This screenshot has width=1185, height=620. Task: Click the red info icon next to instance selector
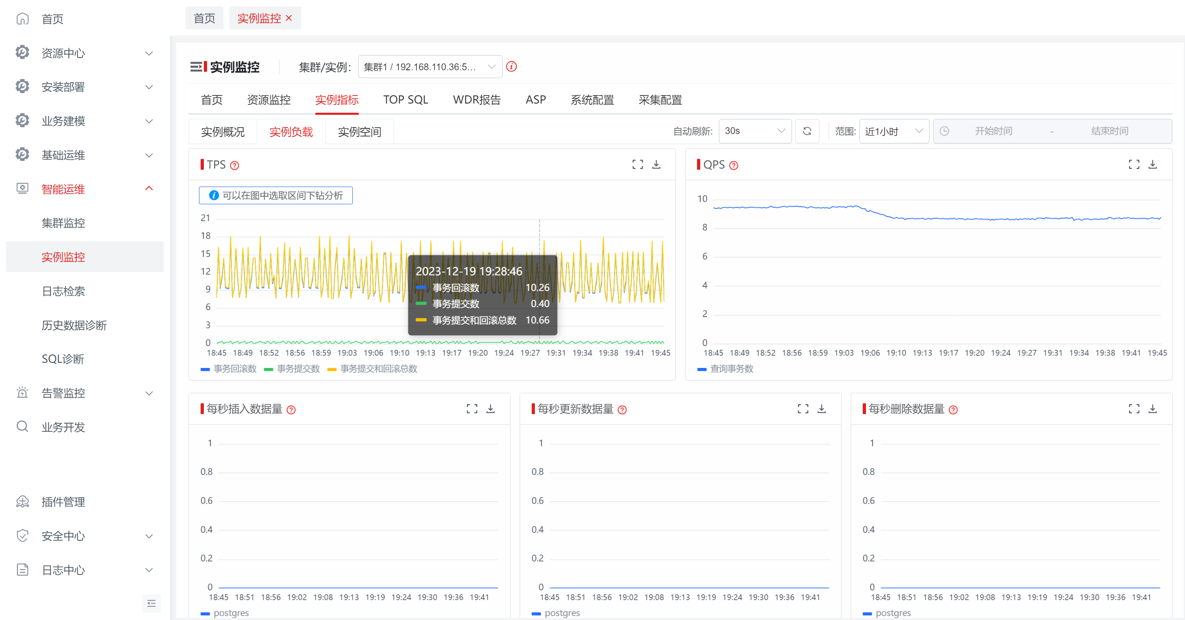511,67
